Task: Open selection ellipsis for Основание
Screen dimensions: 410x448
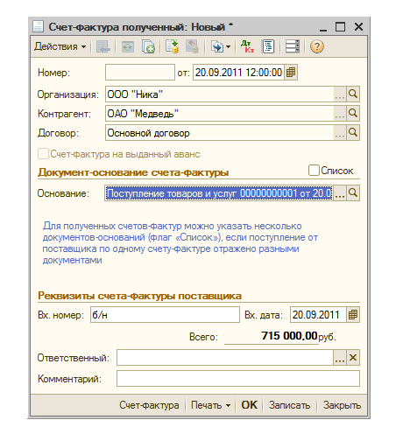Action: coord(340,193)
